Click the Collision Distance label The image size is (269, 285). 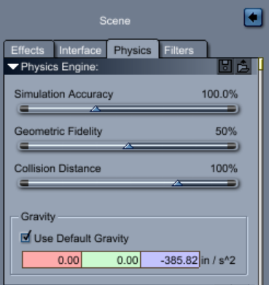click(x=58, y=168)
